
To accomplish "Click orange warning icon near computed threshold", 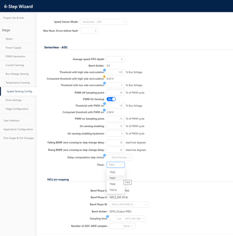I will [104, 77].
